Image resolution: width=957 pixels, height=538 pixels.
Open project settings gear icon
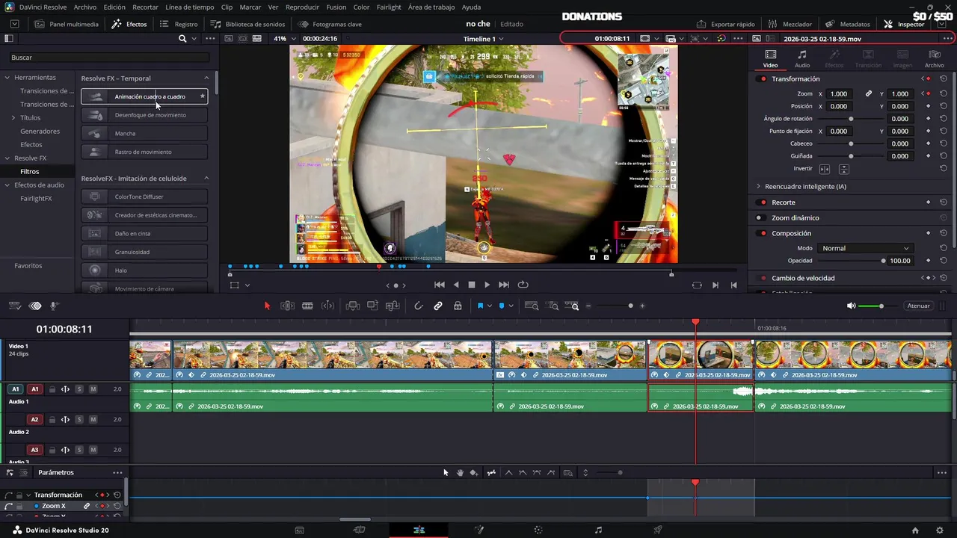point(940,530)
